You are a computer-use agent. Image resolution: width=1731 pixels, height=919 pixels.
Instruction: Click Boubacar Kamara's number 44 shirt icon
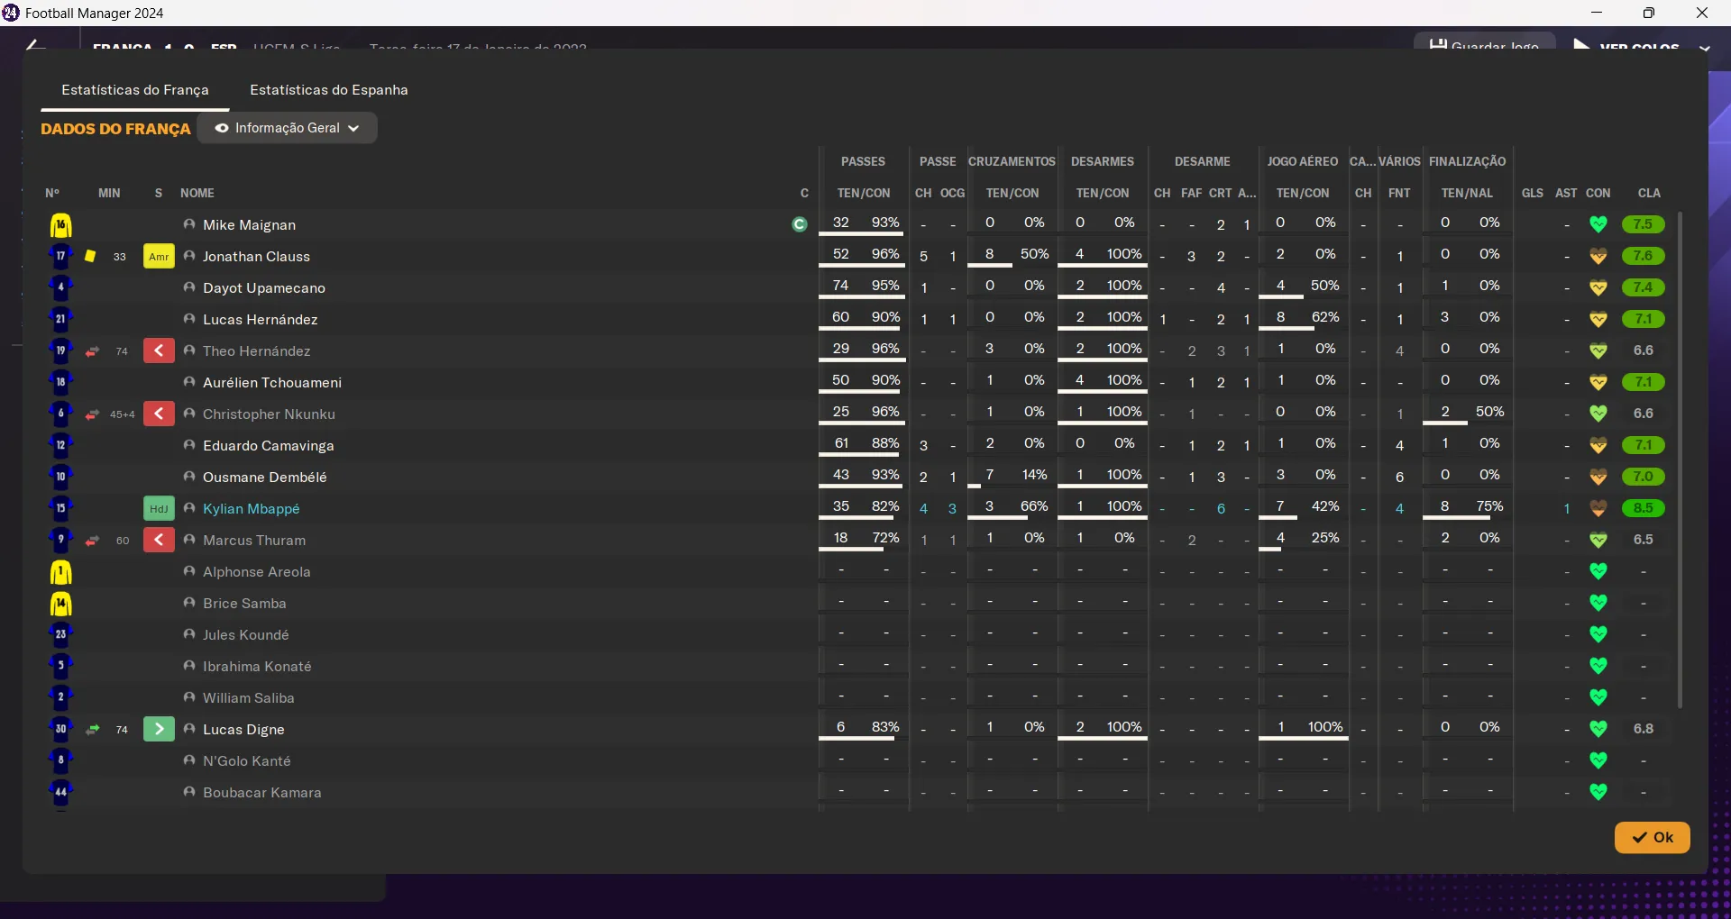60,792
